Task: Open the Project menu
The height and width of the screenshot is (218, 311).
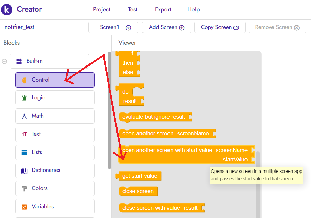Action: coord(102,9)
